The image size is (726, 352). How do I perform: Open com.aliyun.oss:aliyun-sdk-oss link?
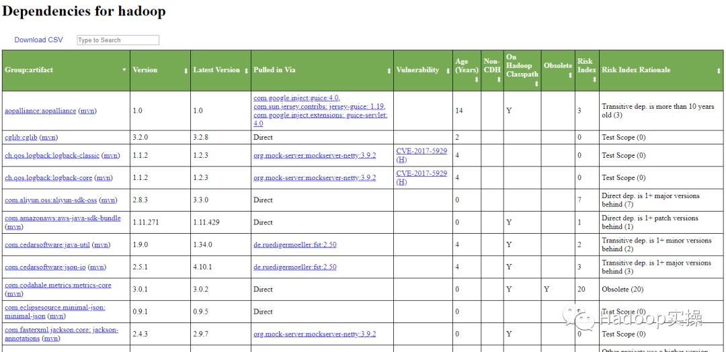tap(51, 200)
